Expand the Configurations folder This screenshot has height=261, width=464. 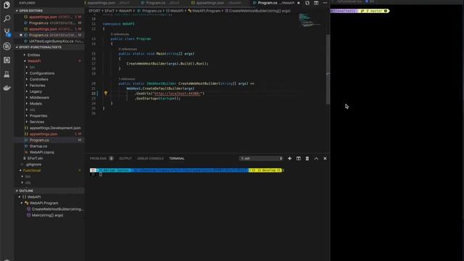tap(42, 73)
